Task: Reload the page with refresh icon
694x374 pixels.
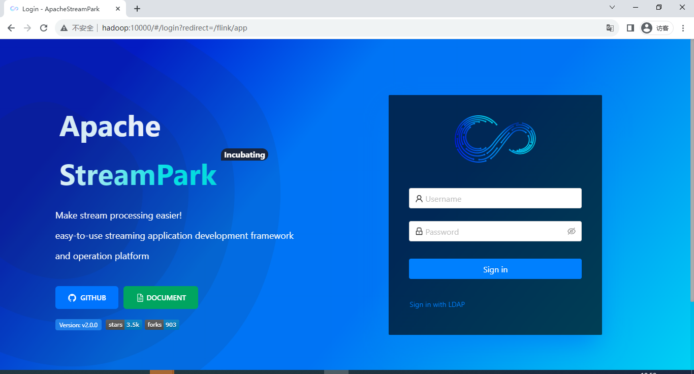Action: [44, 28]
